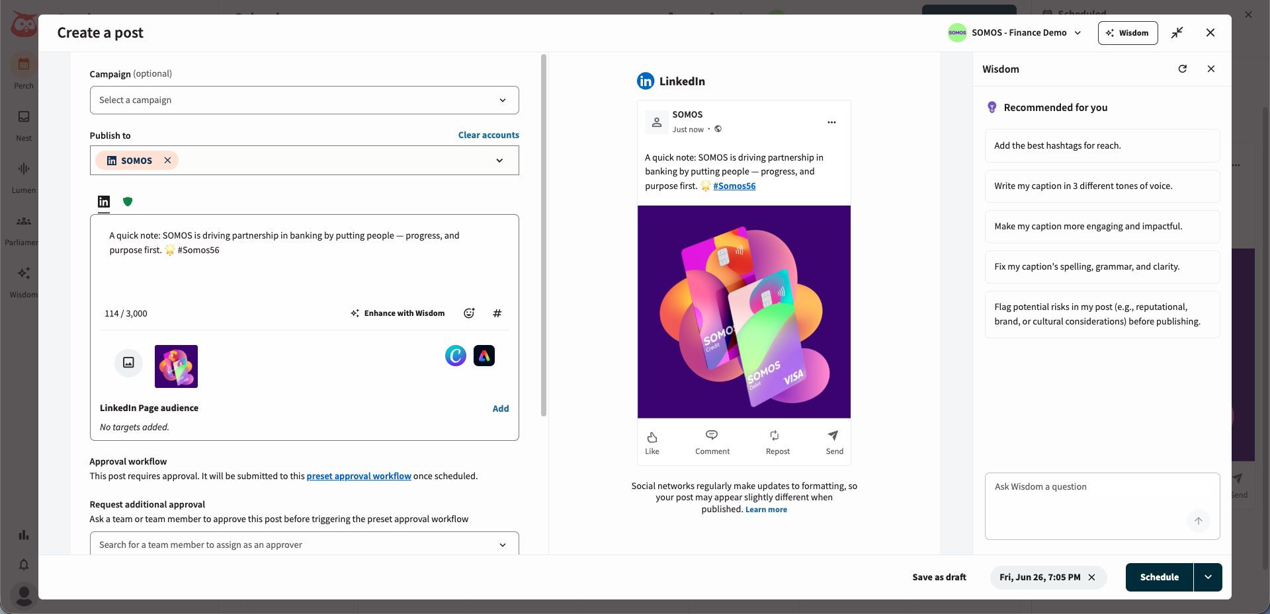
Task: Click Clear accounts link
Action: tap(488, 135)
